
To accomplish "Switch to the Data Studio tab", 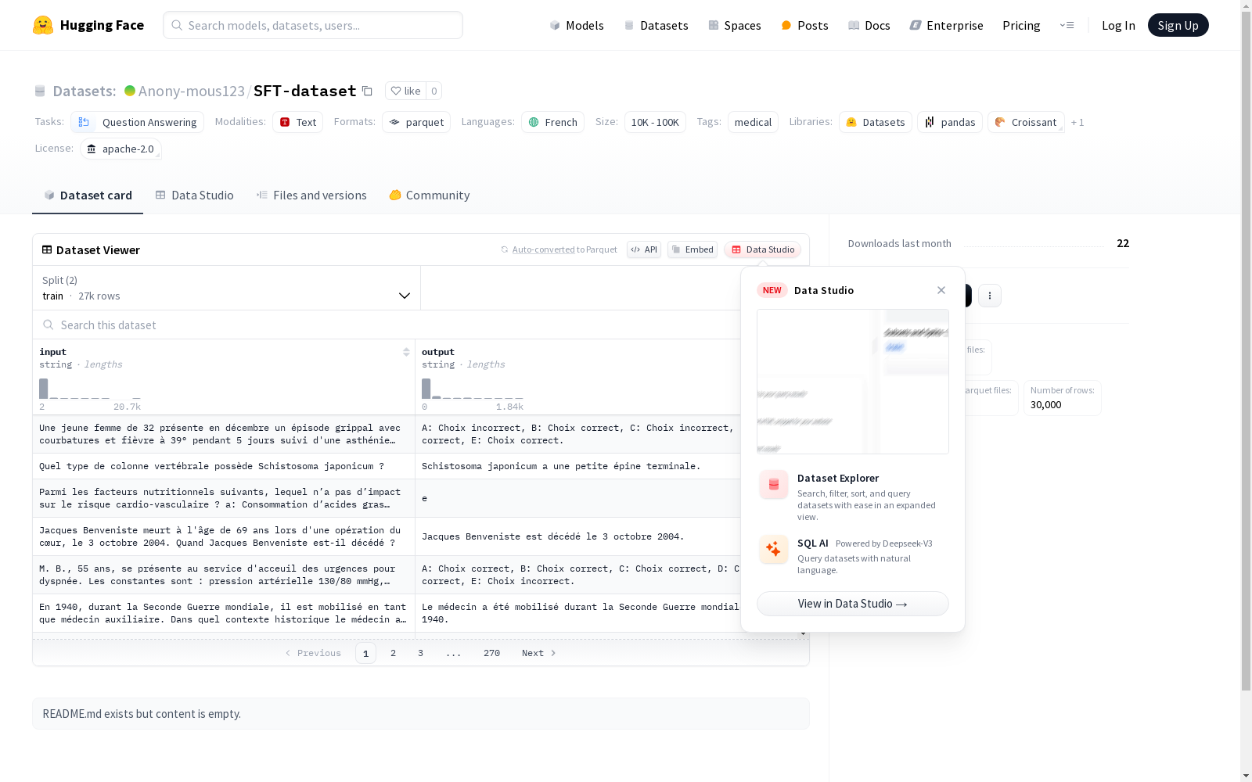I will [194, 195].
